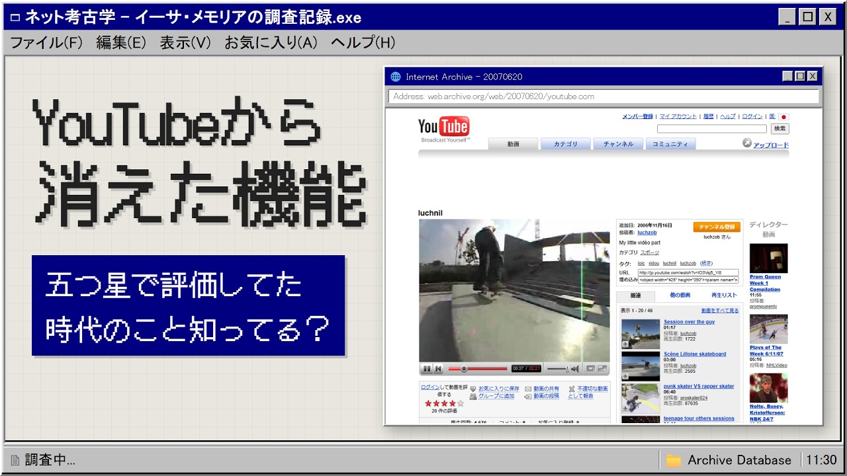Image resolution: width=847 pixels, height=476 pixels.
Task: Click the ログイン link in header
Action: tap(752, 116)
